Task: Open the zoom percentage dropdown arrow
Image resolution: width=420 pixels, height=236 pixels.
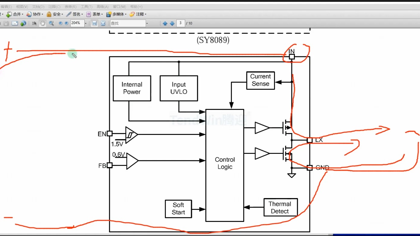Action: [86, 23]
